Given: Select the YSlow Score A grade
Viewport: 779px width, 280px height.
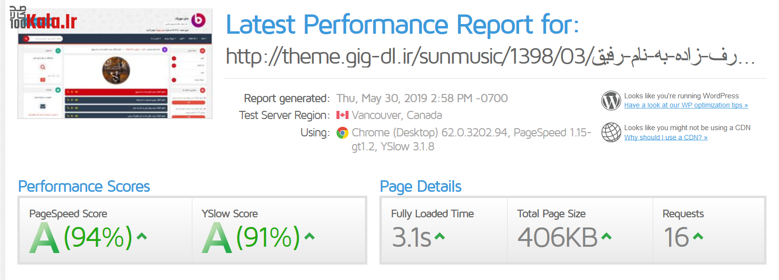Looking at the screenshot, I should tap(216, 238).
